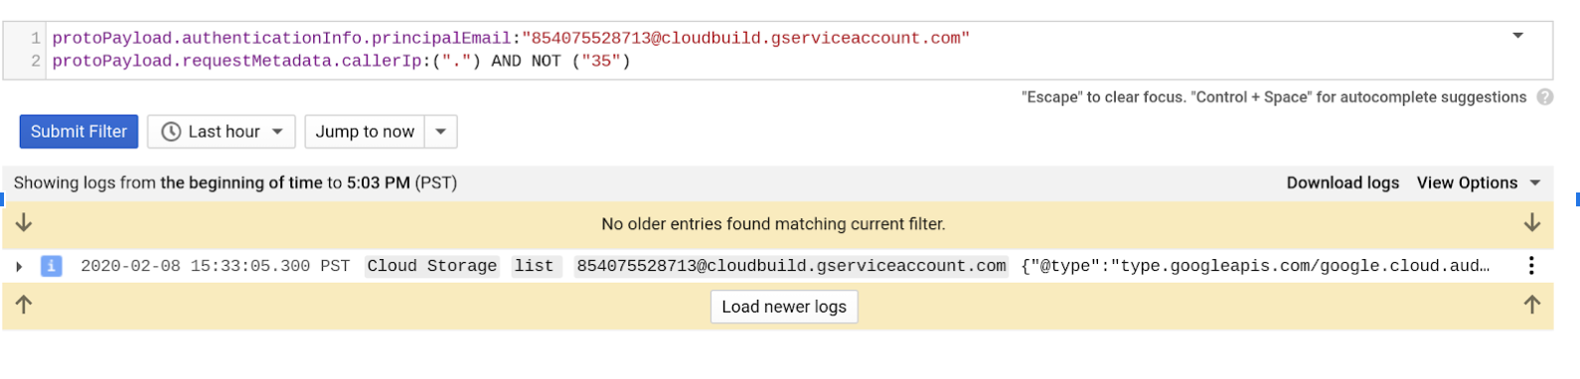Click the clock icon on Last hour
Screen dimensions: 1580x379
(171, 132)
